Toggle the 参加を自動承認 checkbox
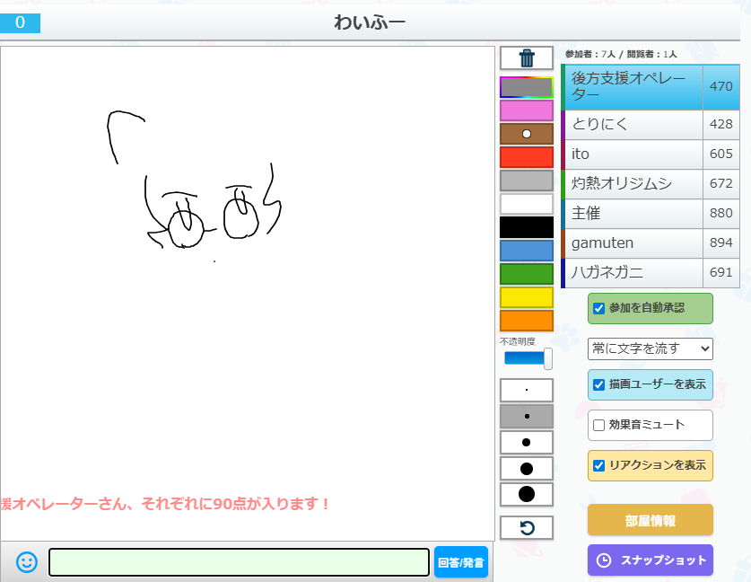The width and height of the screenshot is (751, 582). (x=599, y=308)
